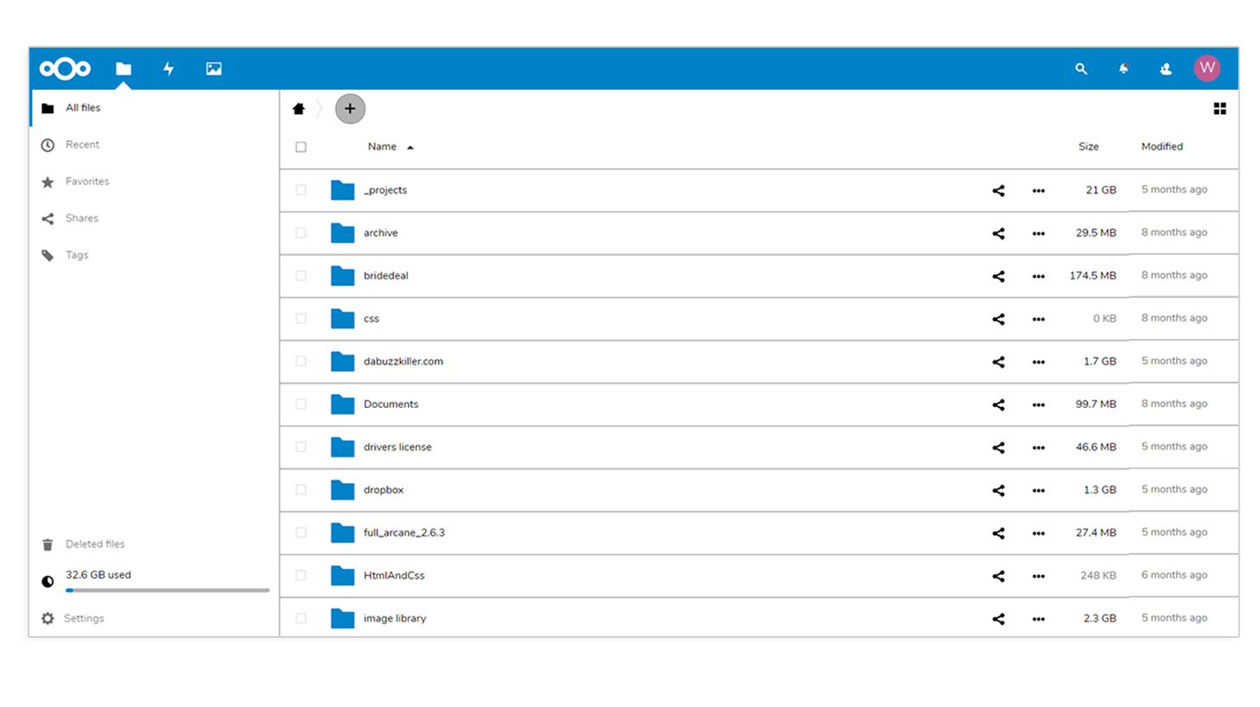The width and height of the screenshot is (1260, 707).
Task: Open the Activity panel via lightning icon
Action: pos(169,68)
